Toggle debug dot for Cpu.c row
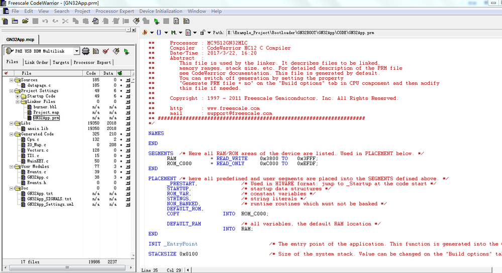502x273 pixels. tap(121, 140)
